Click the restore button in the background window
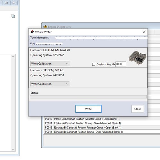The width and height of the screenshot is (160, 160). (6, 3)
